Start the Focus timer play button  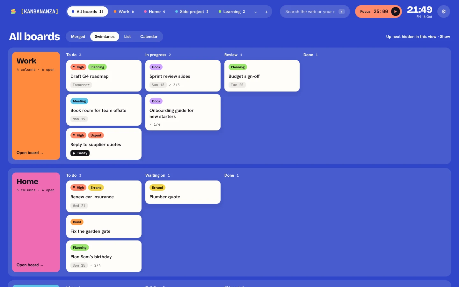pyautogui.click(x=395, y=11)
